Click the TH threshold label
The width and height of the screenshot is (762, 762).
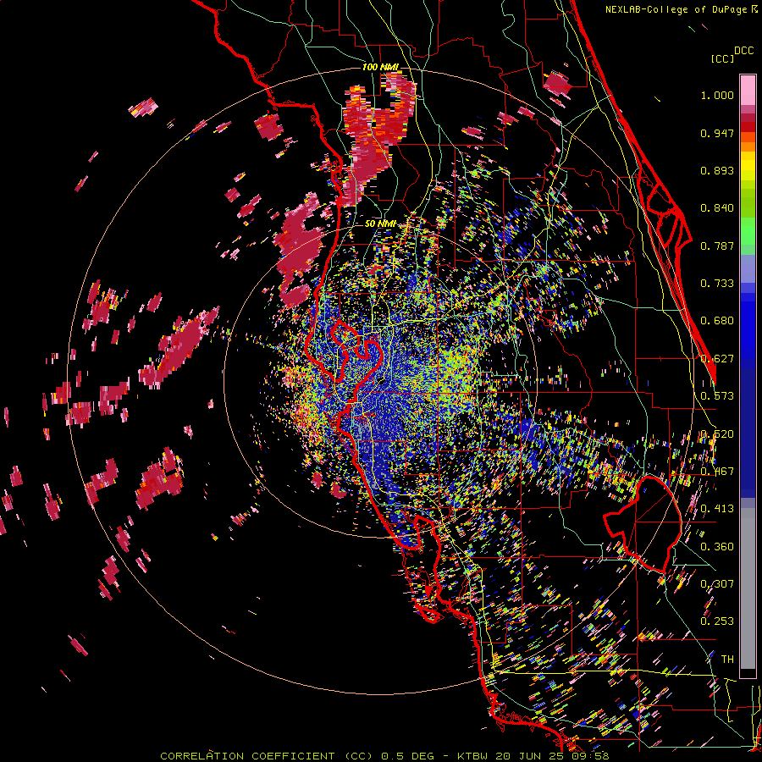tap(727, 660)
